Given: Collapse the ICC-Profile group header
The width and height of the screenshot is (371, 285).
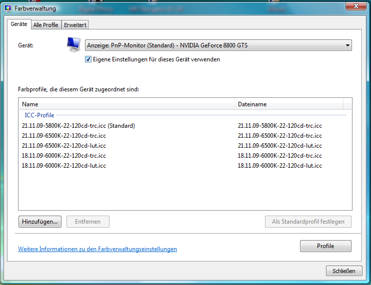Looking at the screenshot, I should pos(39,115).
